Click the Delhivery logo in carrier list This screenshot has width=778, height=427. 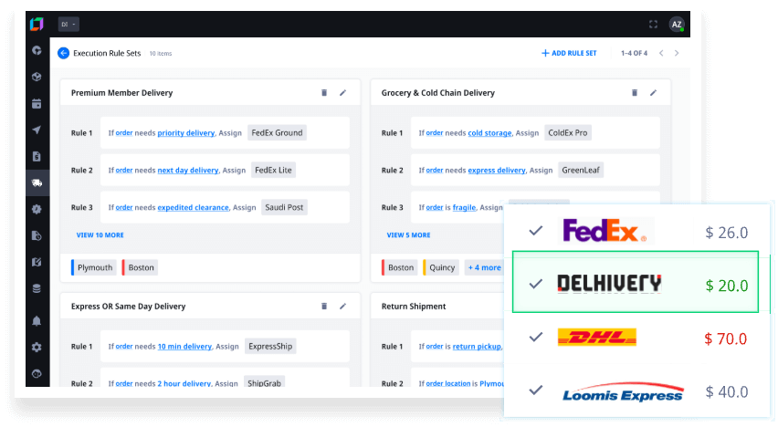[x=609, y=284]
